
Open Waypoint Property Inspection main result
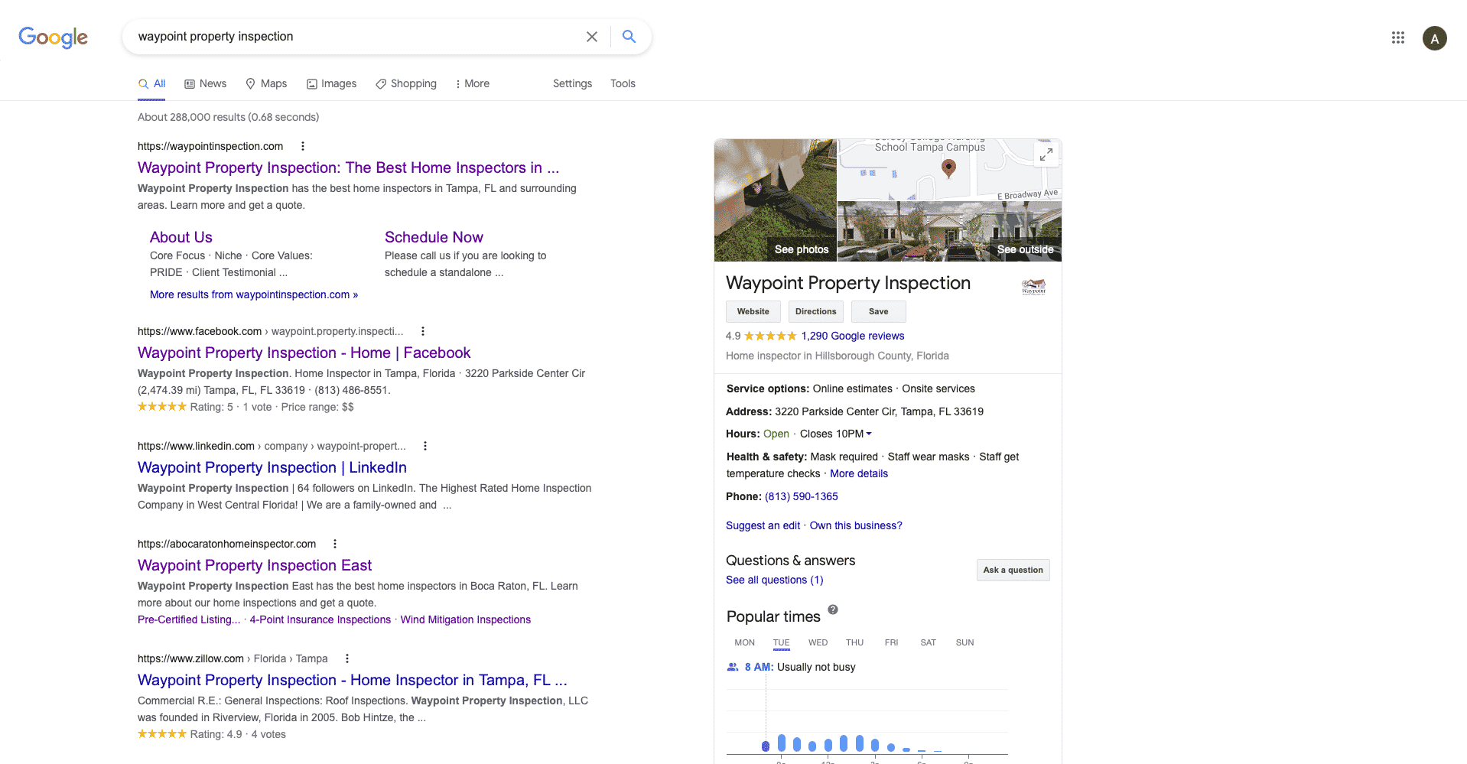(x=348, y=167)
